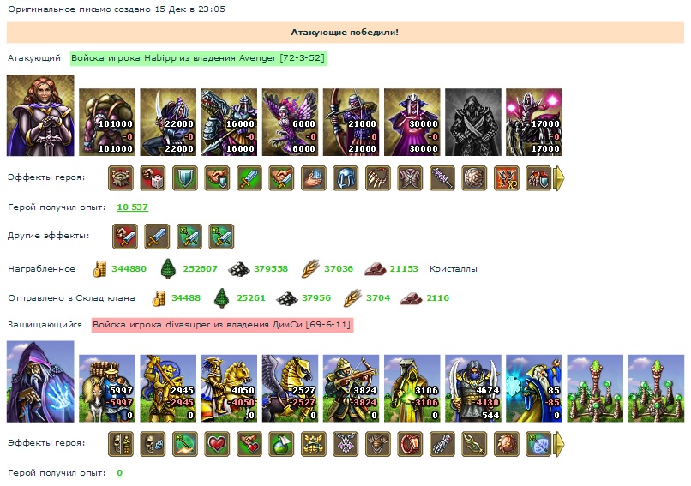Expand more attacker hero effects with yellow arrow
Screen dimensions: 691x486
click(558, 178)
